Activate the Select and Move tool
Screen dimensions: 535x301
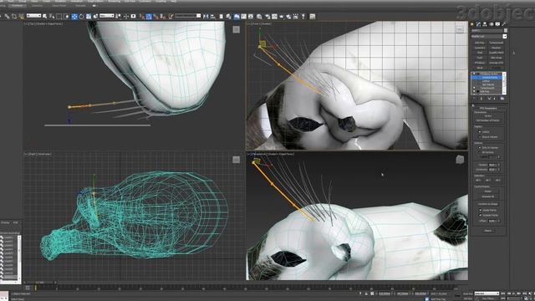[74, 17]
